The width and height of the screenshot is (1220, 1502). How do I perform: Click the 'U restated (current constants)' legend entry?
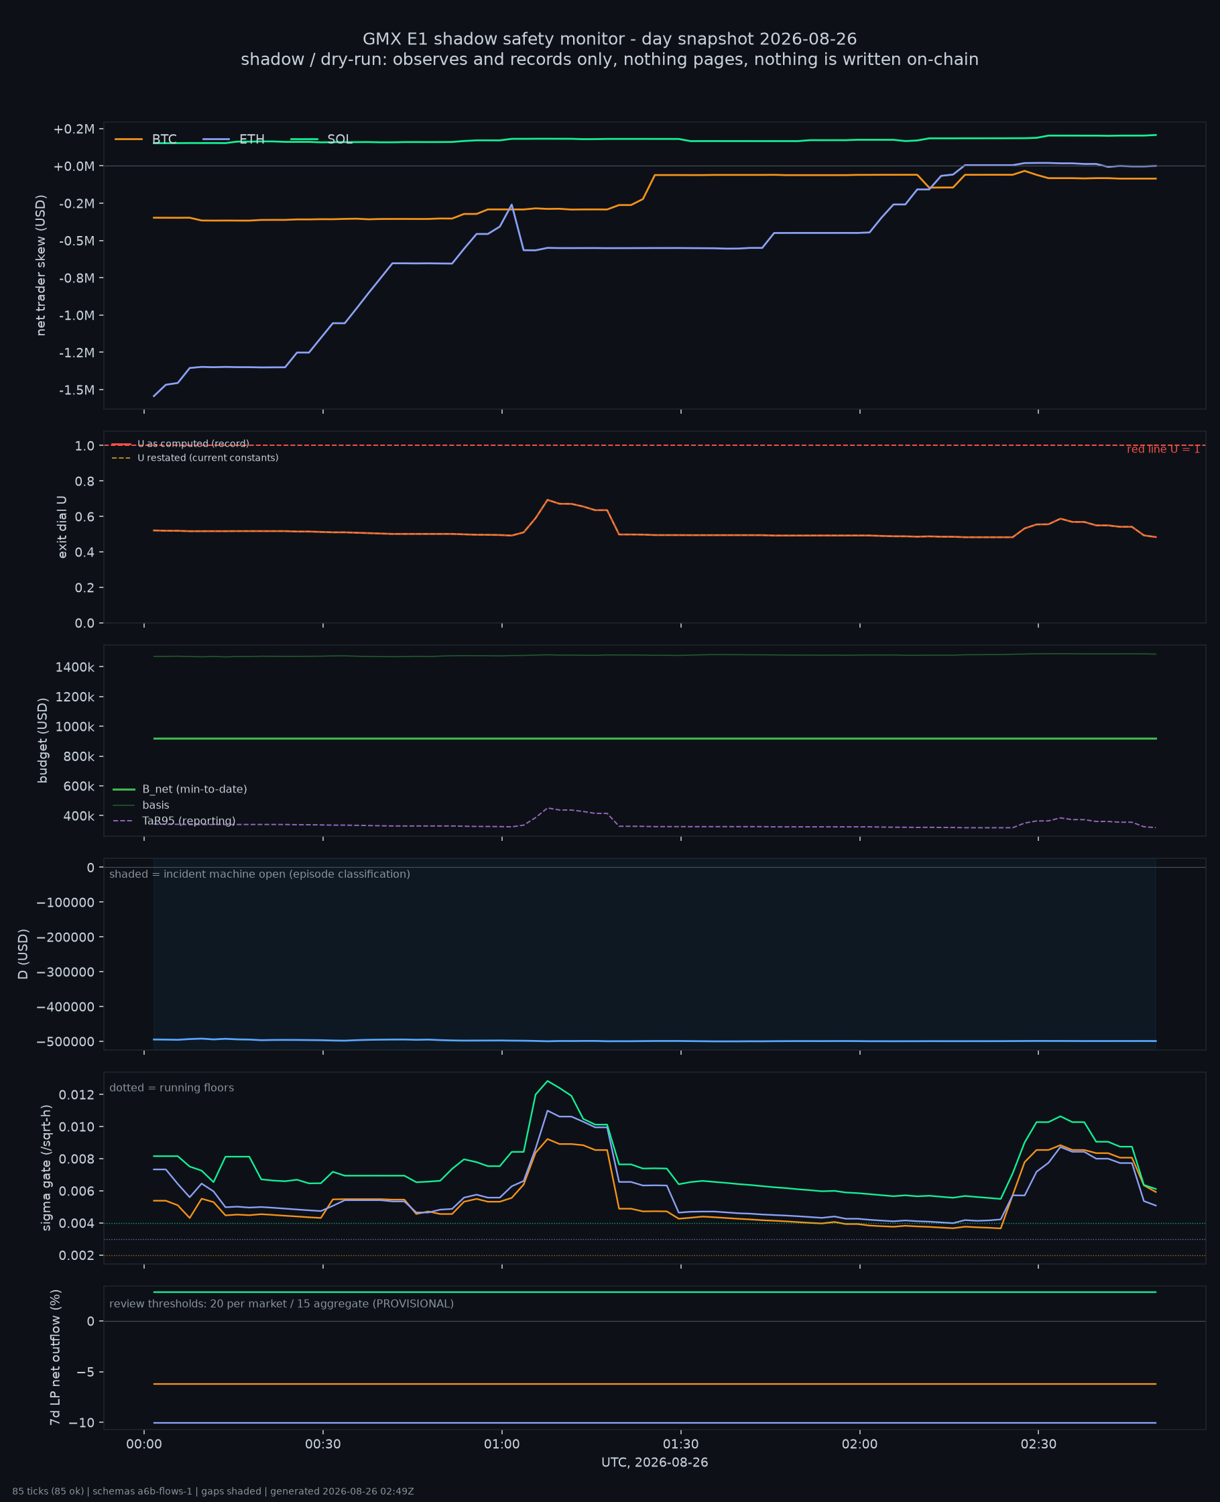(194, 458)
